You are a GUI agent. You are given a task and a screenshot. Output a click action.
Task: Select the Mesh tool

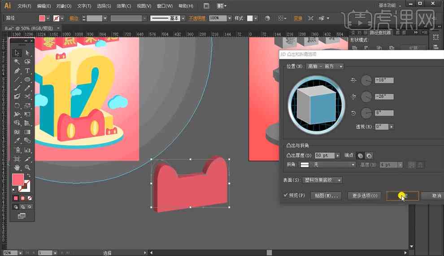17,132
